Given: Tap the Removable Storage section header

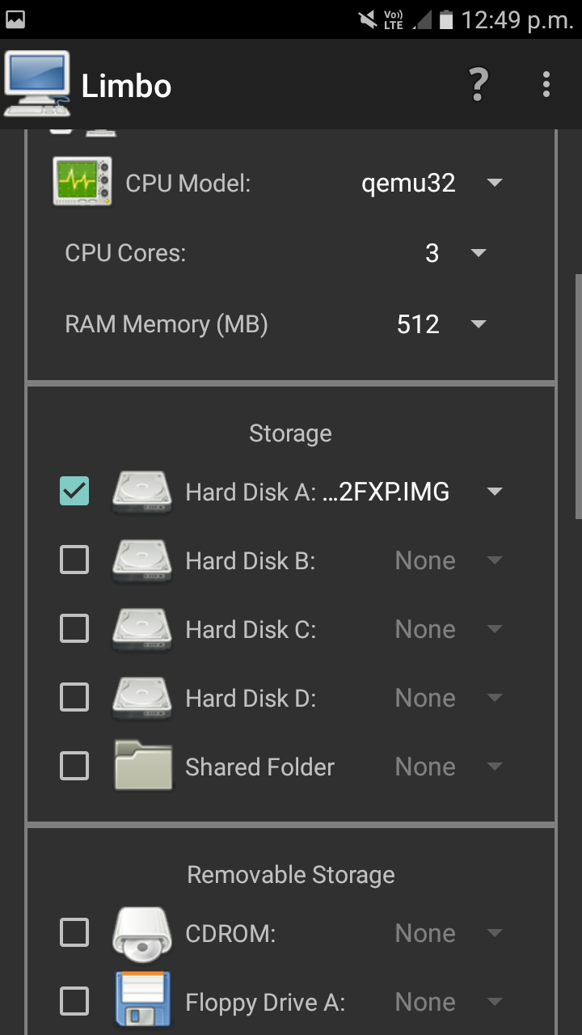Looking at the screenshot, I should point(291,874).
